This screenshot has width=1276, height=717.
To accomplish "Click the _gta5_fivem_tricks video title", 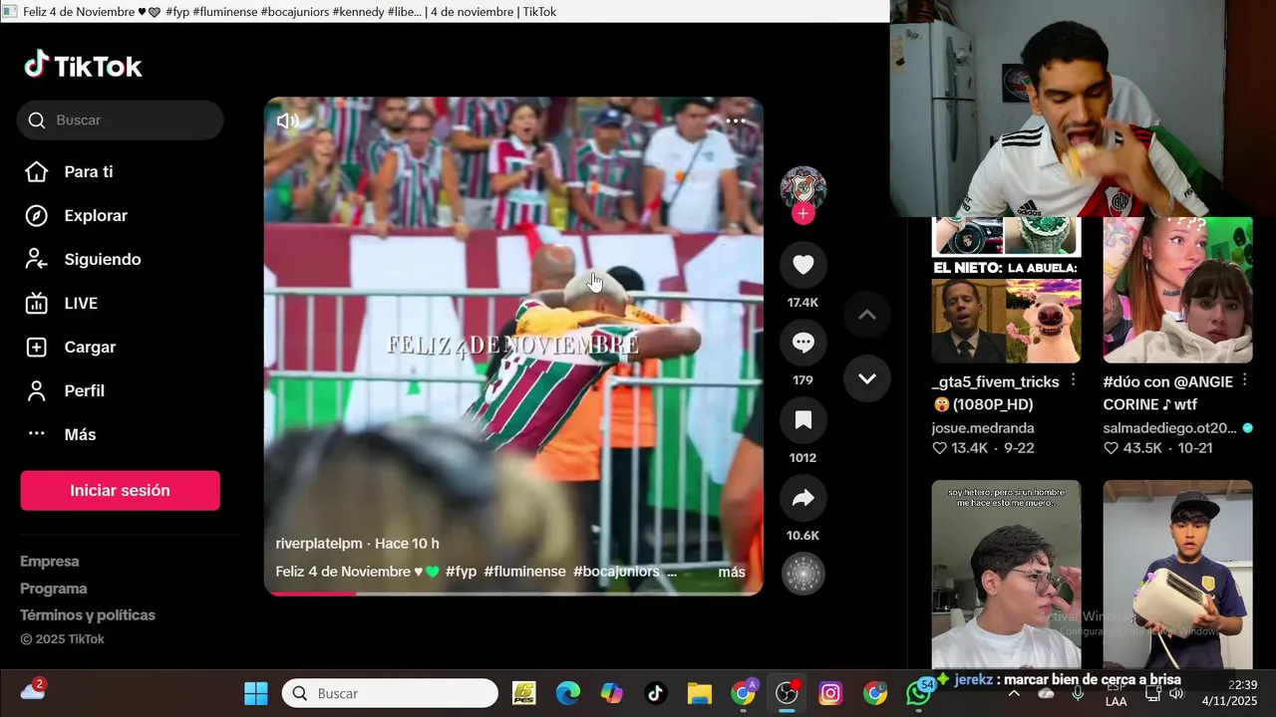I will (996, 392).
